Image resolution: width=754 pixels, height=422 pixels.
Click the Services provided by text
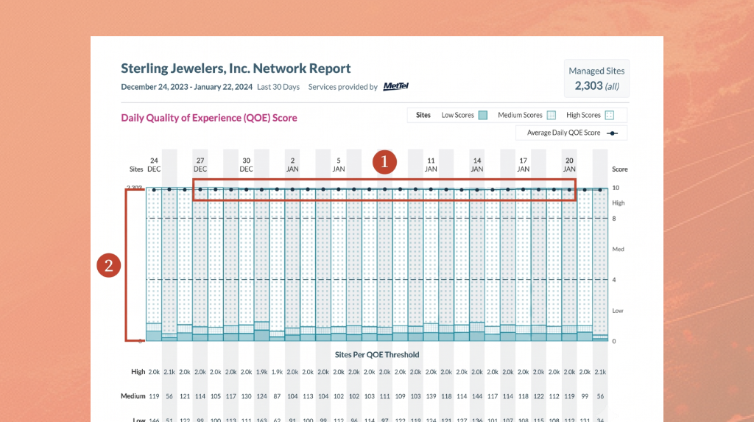pyautogui.click(x=343, y=87)
